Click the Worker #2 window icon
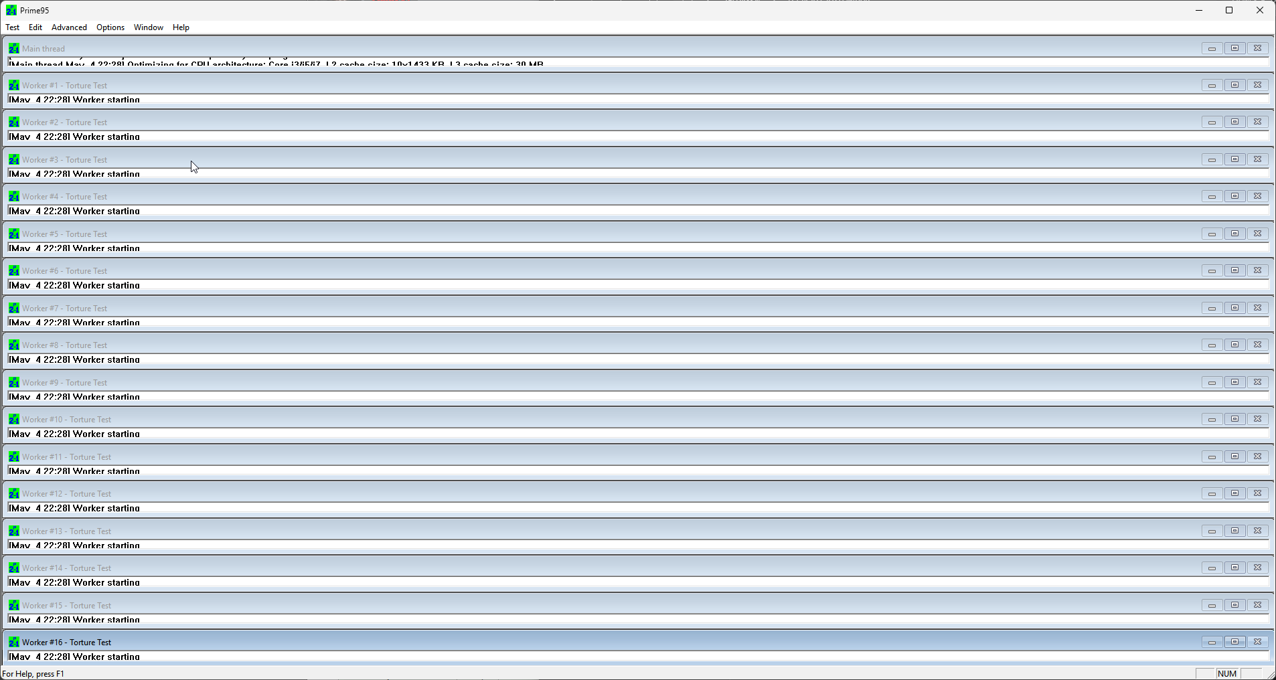Screen dimensions: 1276x680 point(14,122)
